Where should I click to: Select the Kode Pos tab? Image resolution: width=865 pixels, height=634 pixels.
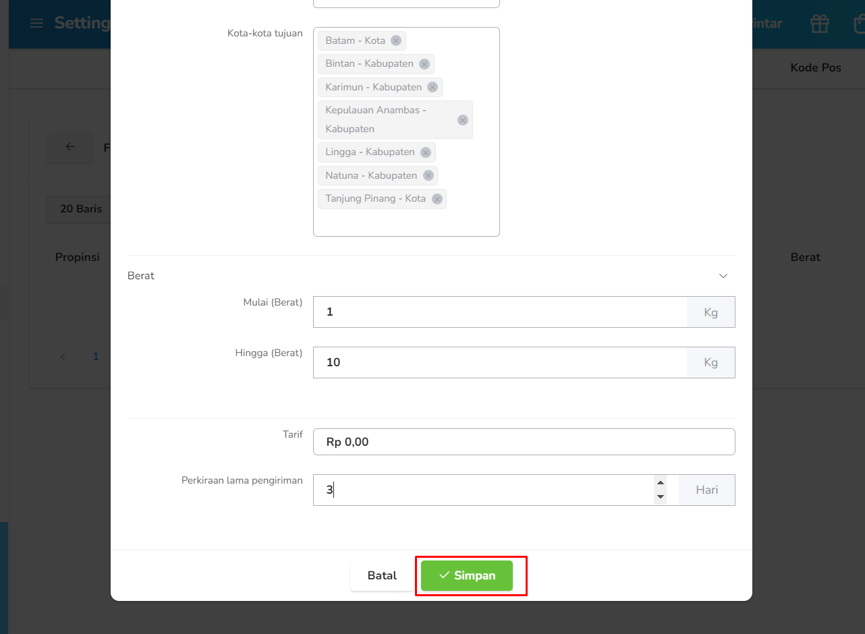(x=816, y=67)
